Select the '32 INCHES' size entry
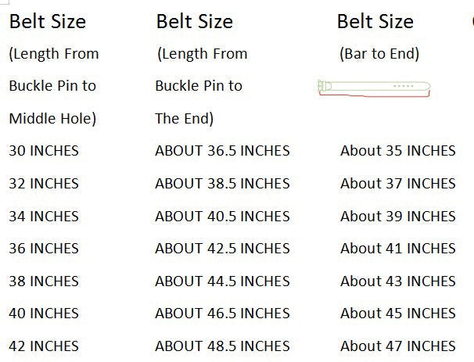 click(44, 184)
